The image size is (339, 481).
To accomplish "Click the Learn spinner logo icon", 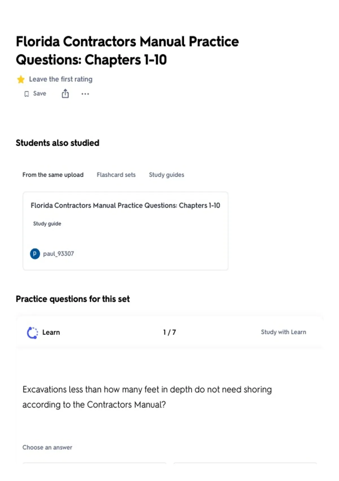I will [x=32, y=333].
